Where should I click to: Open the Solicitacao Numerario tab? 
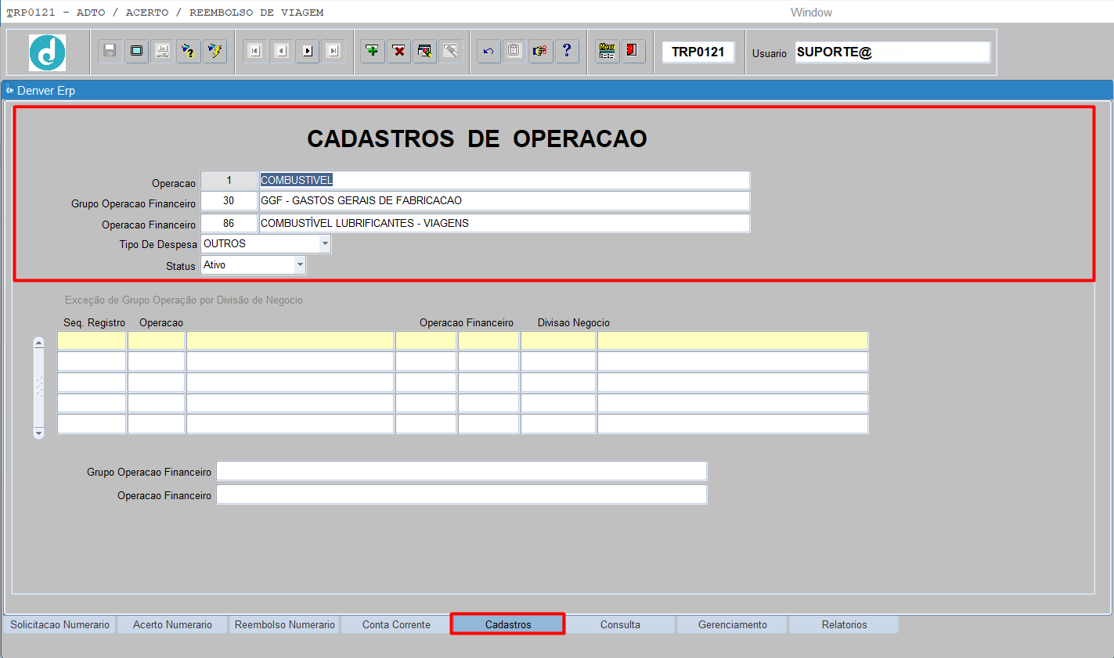[x=60, y=624]
